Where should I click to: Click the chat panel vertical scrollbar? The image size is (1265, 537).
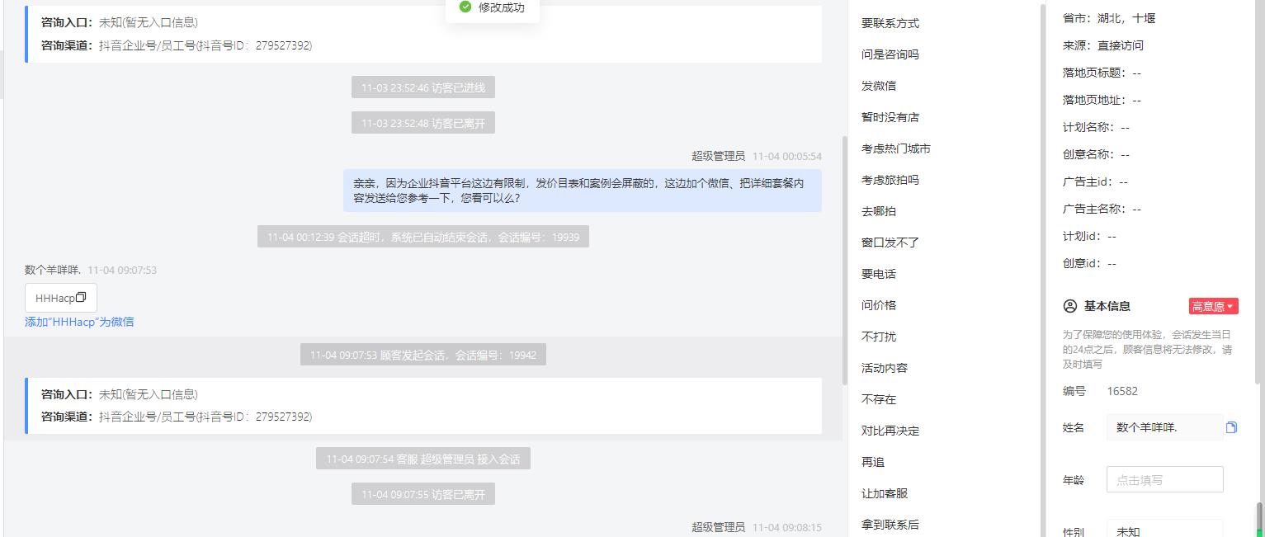844,260
